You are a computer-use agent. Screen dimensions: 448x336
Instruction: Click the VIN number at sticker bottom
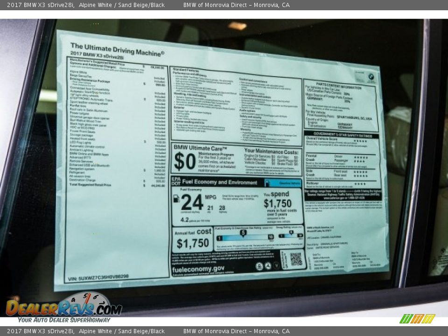(x=98, y=276)
